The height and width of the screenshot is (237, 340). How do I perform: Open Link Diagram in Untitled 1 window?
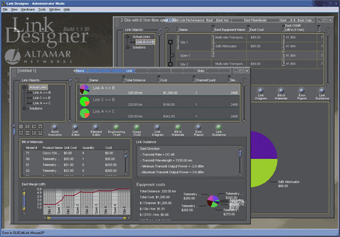coord(158,130)
